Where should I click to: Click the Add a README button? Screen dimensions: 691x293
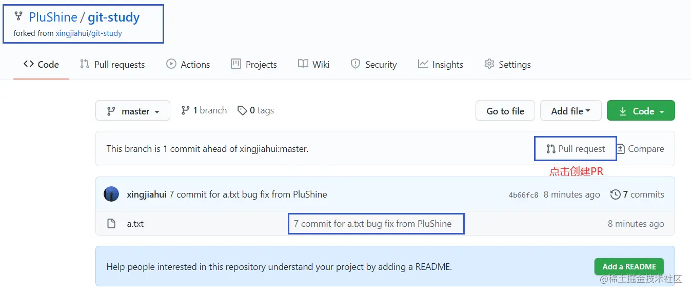pyautogui.click(x=629, y=266)
